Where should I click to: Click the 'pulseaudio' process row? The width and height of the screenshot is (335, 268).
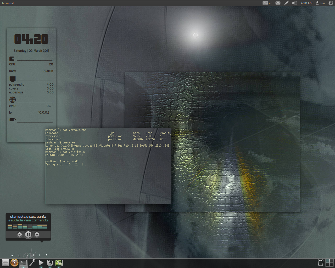pyautogui.click(x=31, y=85)
